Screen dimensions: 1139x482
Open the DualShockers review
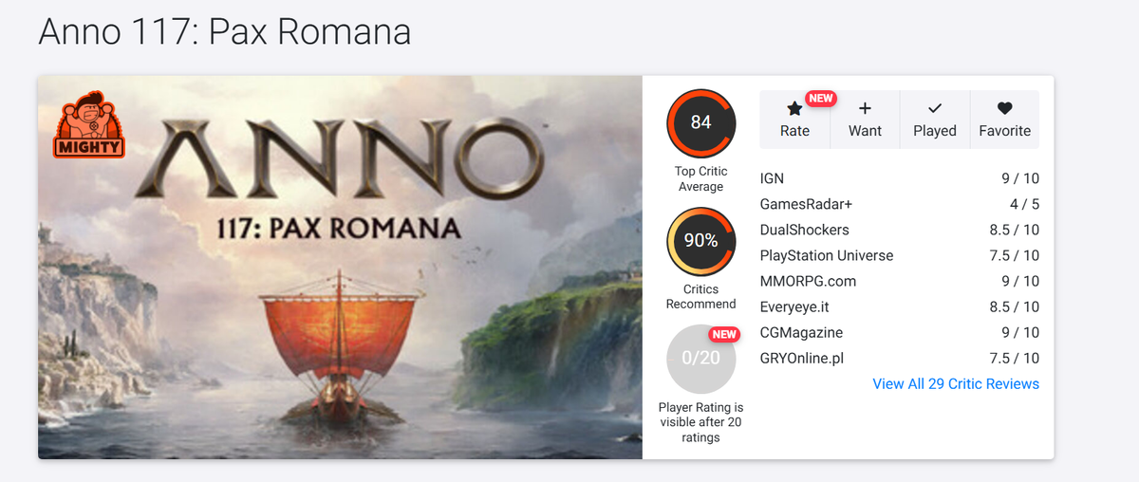tap(804, 230)
